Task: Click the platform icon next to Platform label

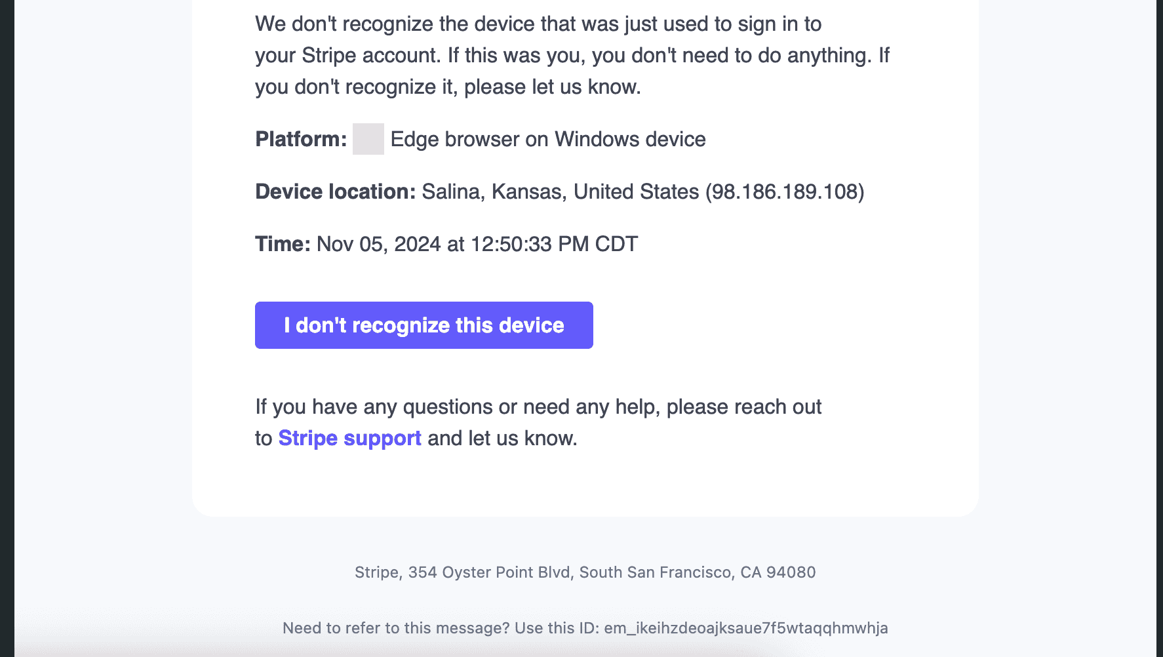Action: 368,139
